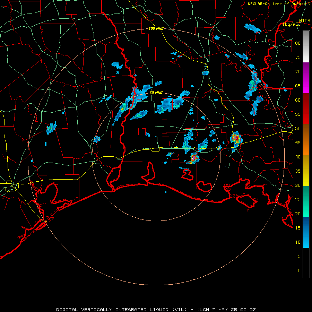This screenshot has height=312, width=312.
Task: Click the 50 NMI range ring label
Action: pos(156,93)
